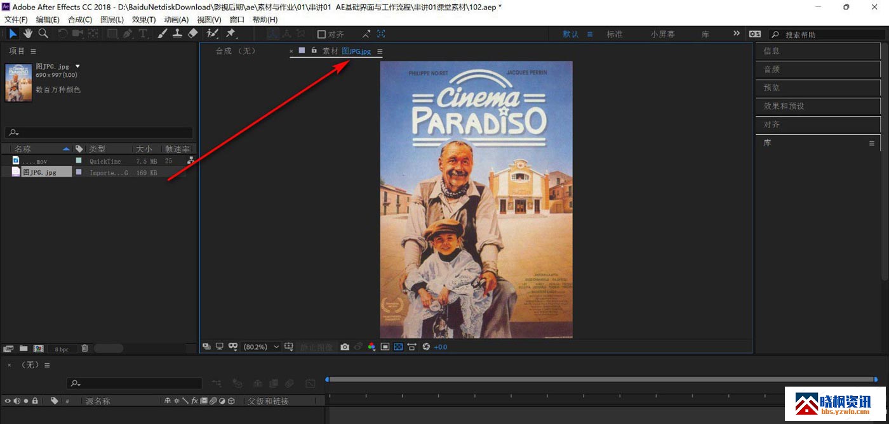Screen dimensions: 889x424
Task: Click the snap bounding box icon in toolbar
Action: [381, 34]
